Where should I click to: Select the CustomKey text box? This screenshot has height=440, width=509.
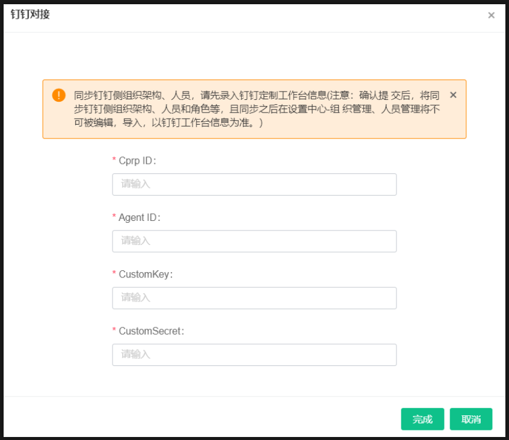254,298
